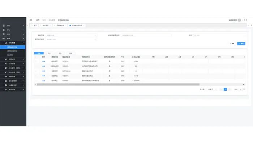Image resolution: width=253 pixels, height=144 pixels.
Task: Open user account dropdown arrow
Action: tap(242, 20)
